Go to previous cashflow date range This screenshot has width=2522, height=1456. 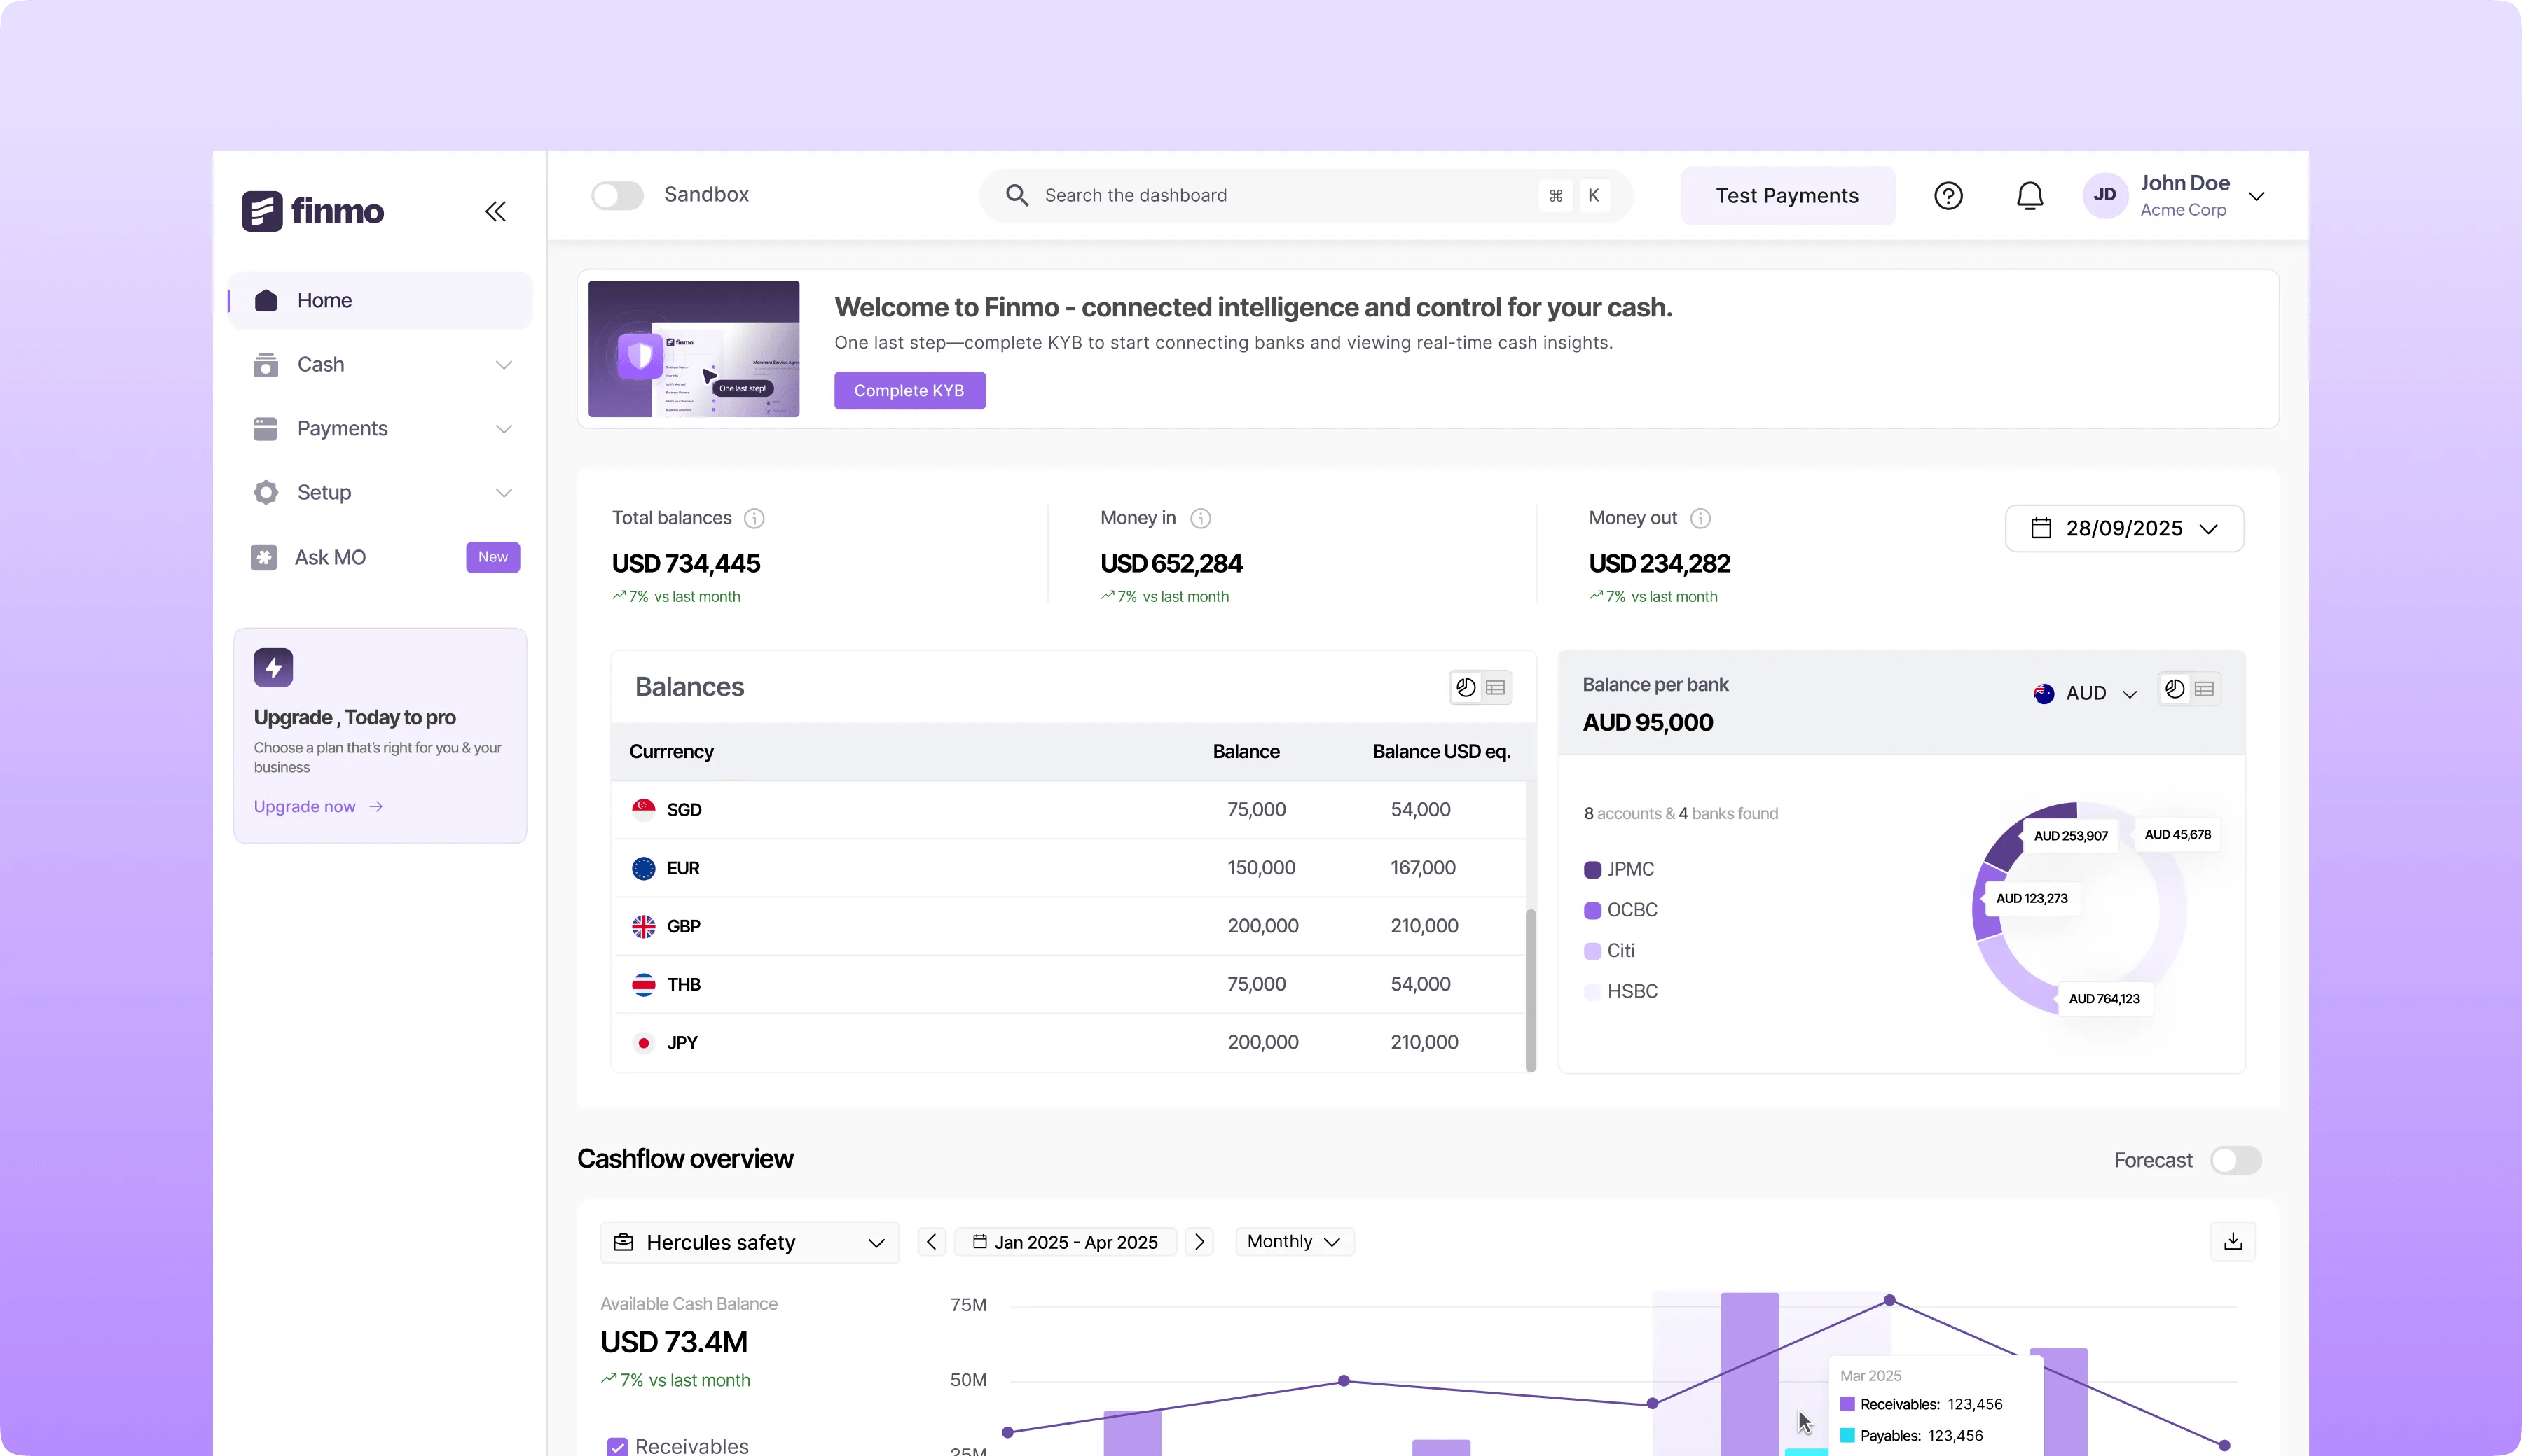click(x=931, y=1241)
